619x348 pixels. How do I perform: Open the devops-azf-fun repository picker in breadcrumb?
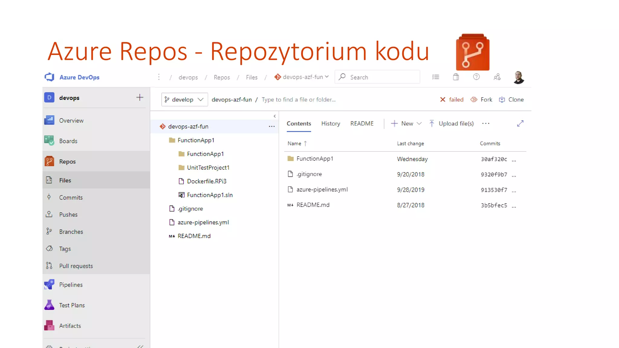click(301, 77)
